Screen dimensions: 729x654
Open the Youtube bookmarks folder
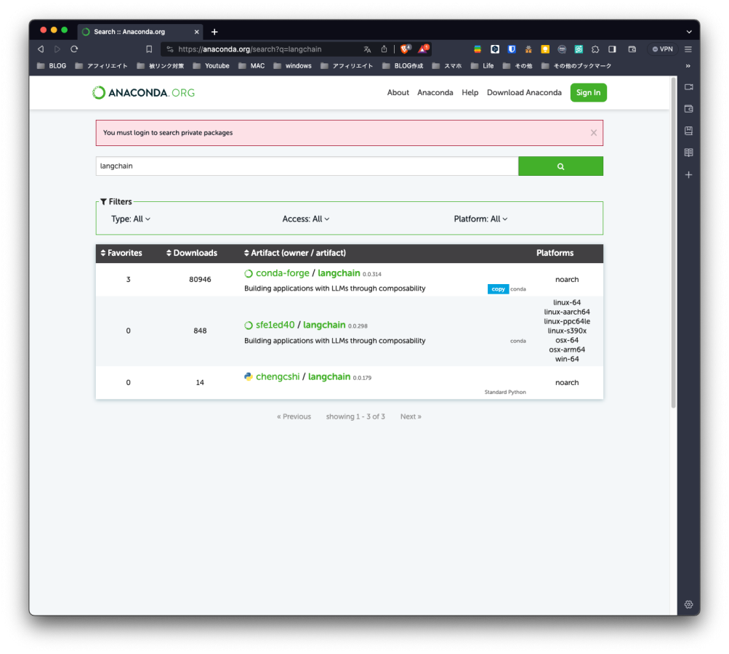point(212,65)
